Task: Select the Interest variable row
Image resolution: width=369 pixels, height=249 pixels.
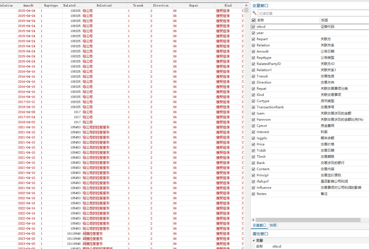Action: (310, 132)
